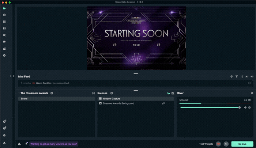The width and height of the screenshot is (256, 148).
Task: Select the Scene item in scenes list
Action: 56,99
